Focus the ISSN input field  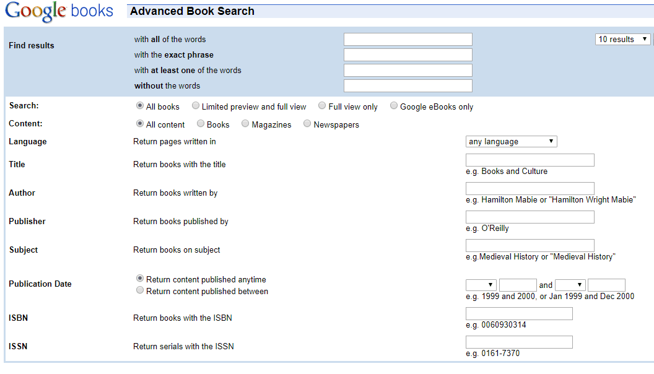[x=519, y=342]
